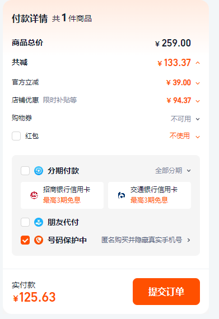Click the 提交订单 submit button

[x=166, y=292]
